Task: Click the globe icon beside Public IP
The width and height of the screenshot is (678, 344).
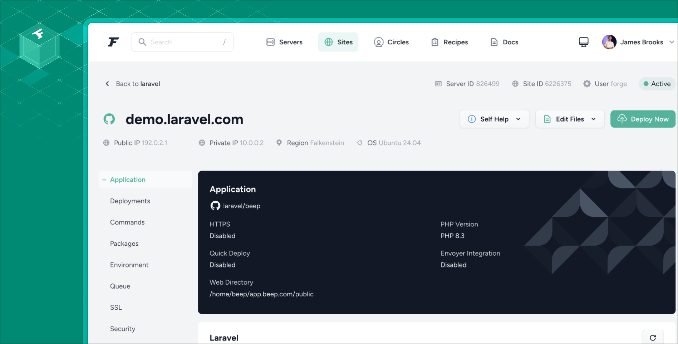Action: (x=106, y=143)
